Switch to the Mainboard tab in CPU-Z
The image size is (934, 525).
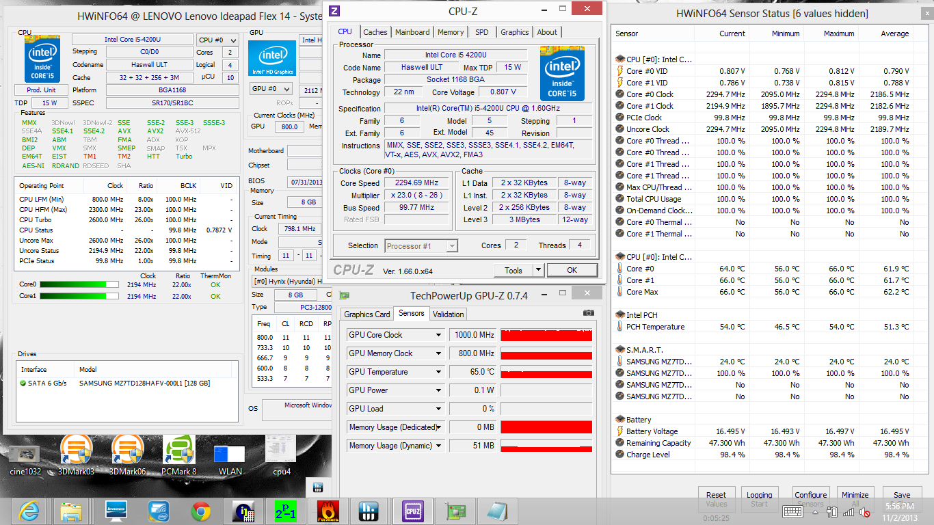tap(412, 32)
